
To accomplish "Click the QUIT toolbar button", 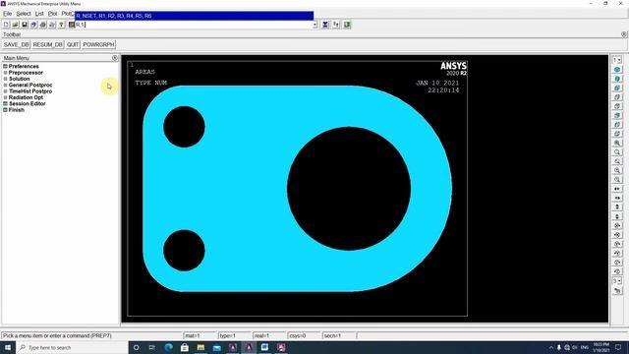I will click(73, 44).
